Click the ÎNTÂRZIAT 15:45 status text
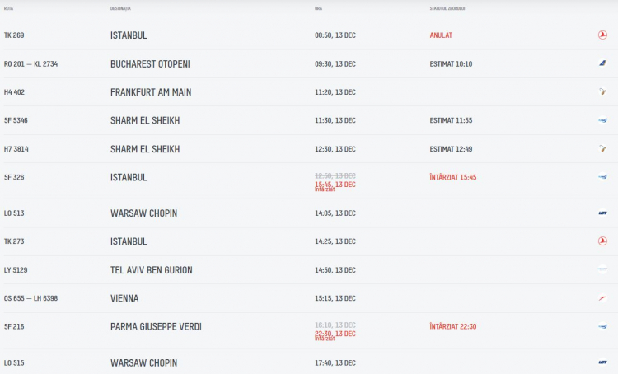618x374 pixels. 452,177
